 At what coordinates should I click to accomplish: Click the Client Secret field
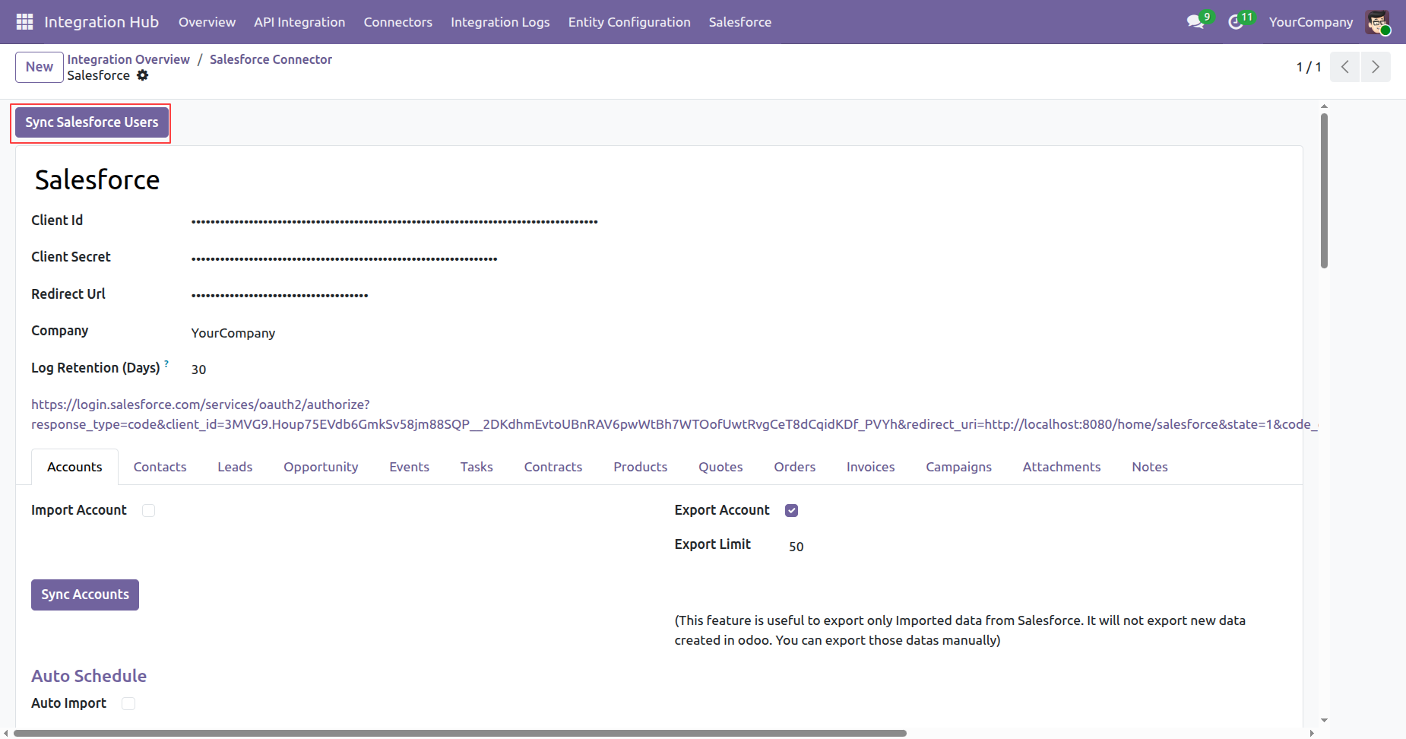click(344, 258)
